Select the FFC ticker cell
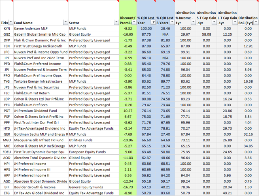Viewport: 259px width, 196px height. 7,105
